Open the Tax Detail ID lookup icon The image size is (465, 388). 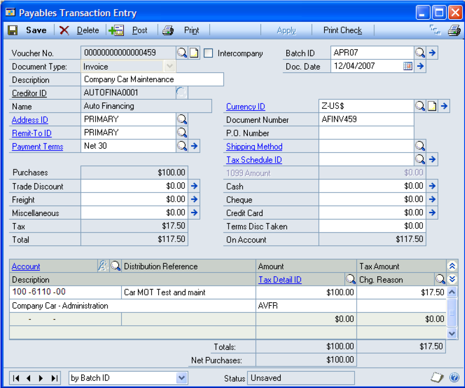[x=351, y=280]
